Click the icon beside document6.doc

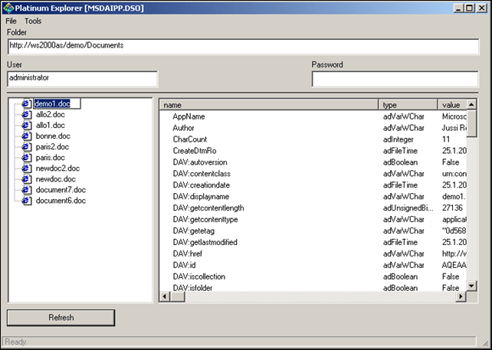click(27, 201)
